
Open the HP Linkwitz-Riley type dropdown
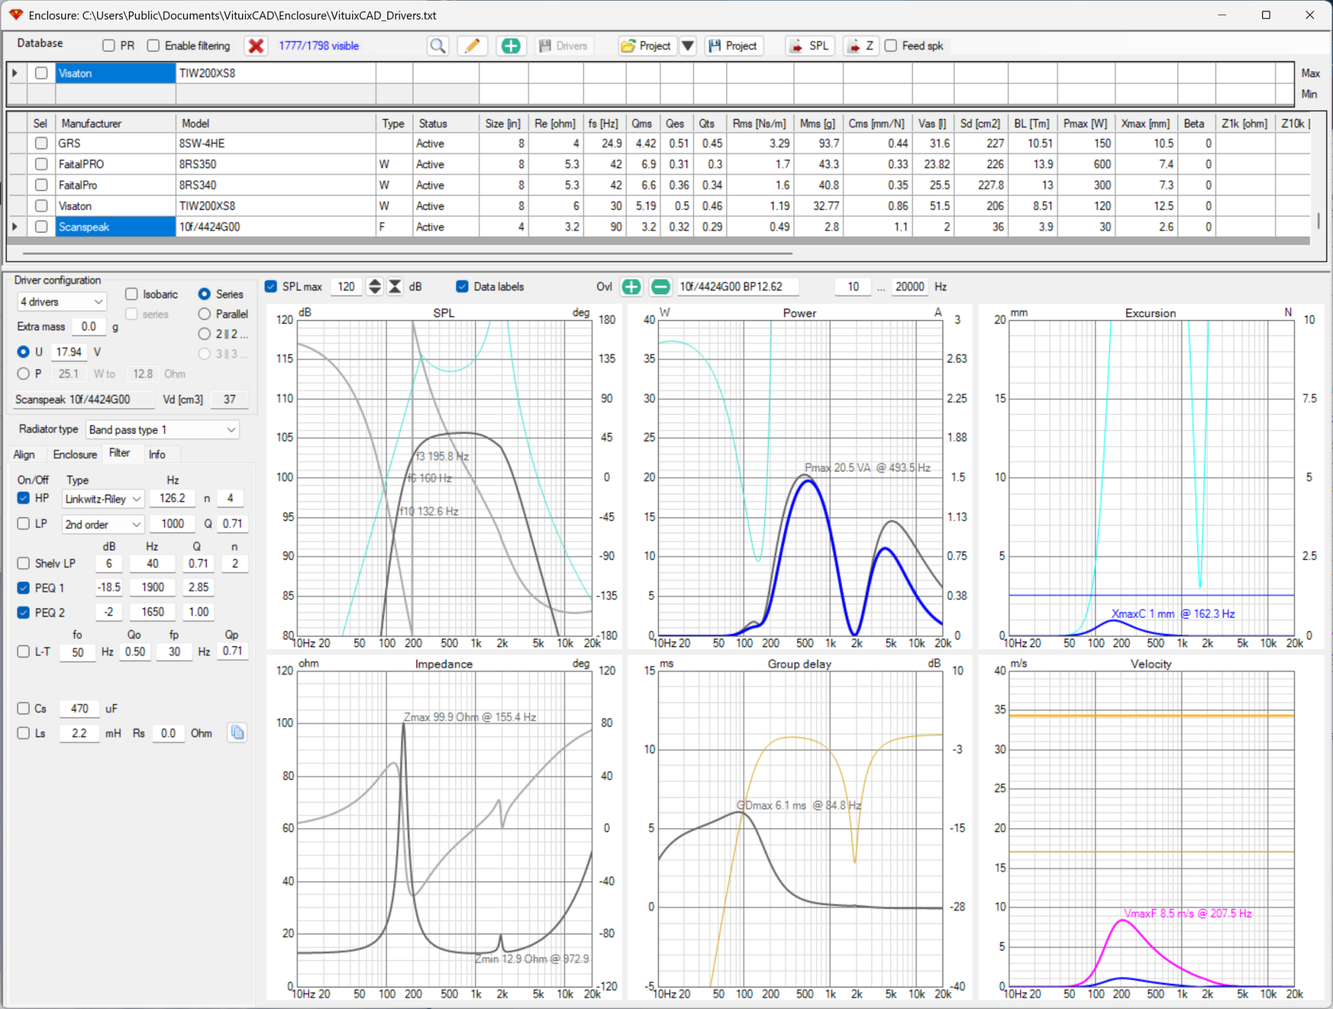(103, 499)
